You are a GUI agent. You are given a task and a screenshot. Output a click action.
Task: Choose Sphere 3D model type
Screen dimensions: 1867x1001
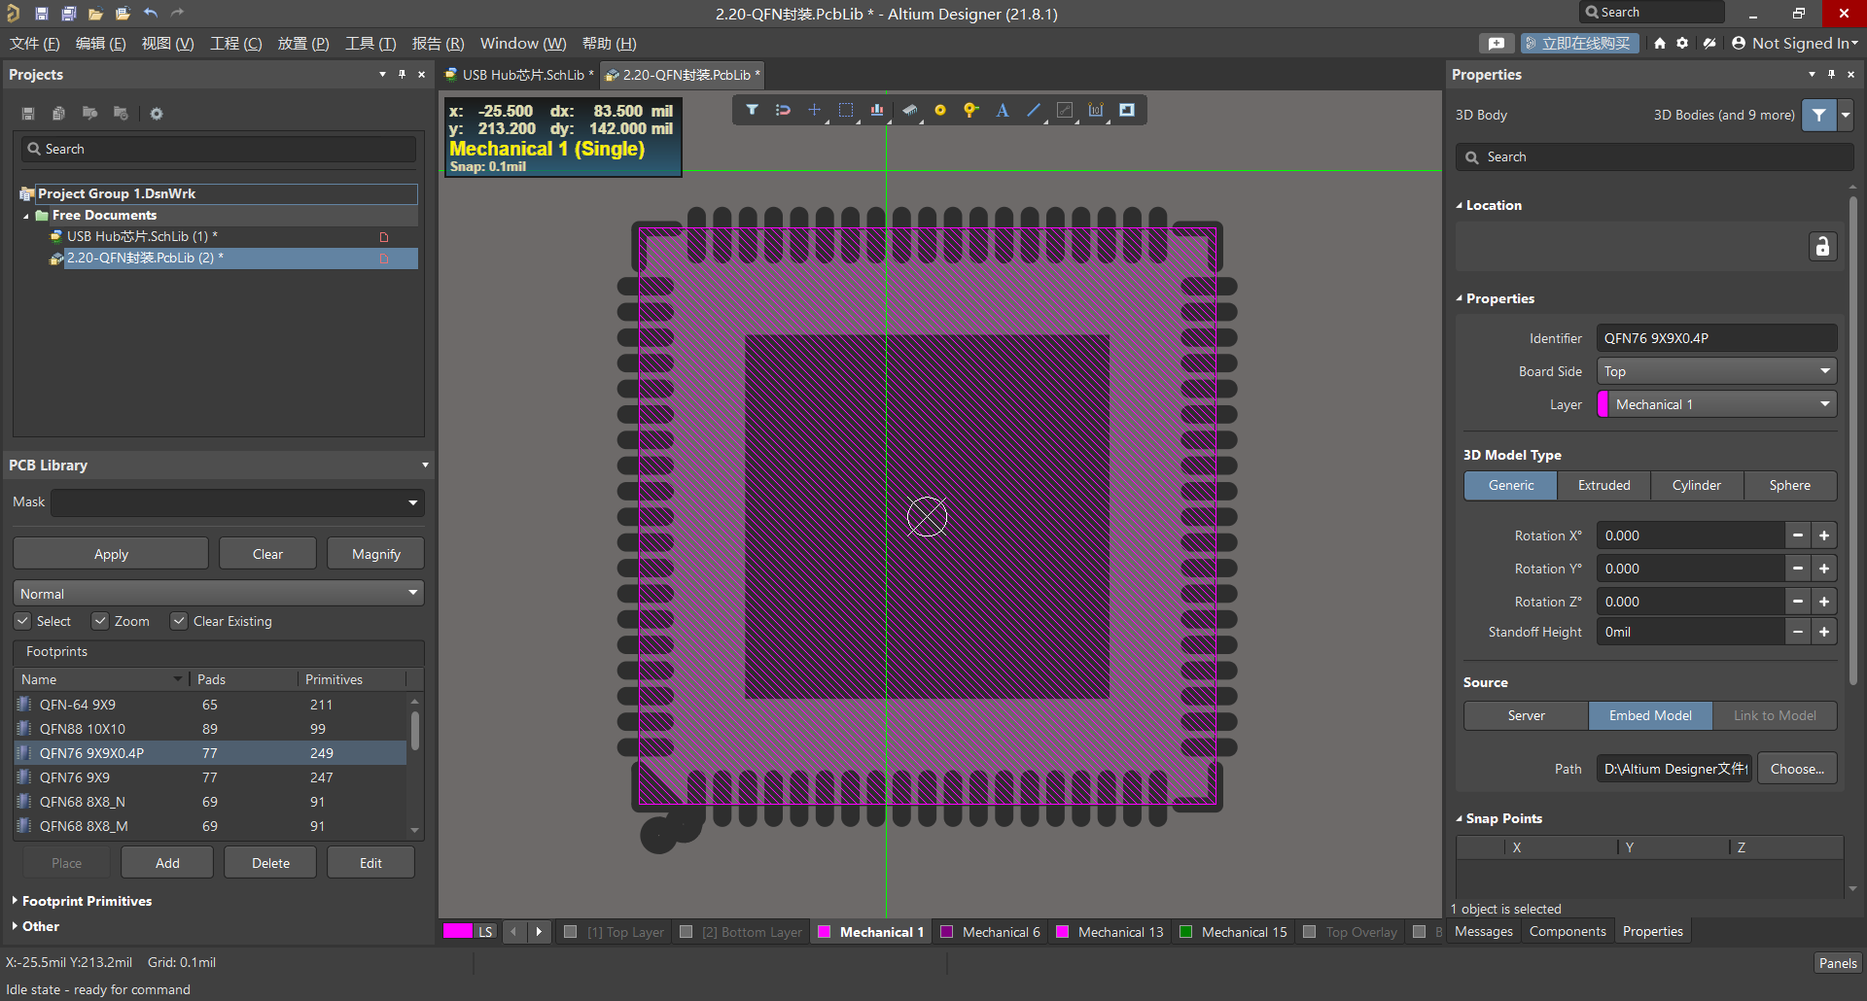point(1789,485)
